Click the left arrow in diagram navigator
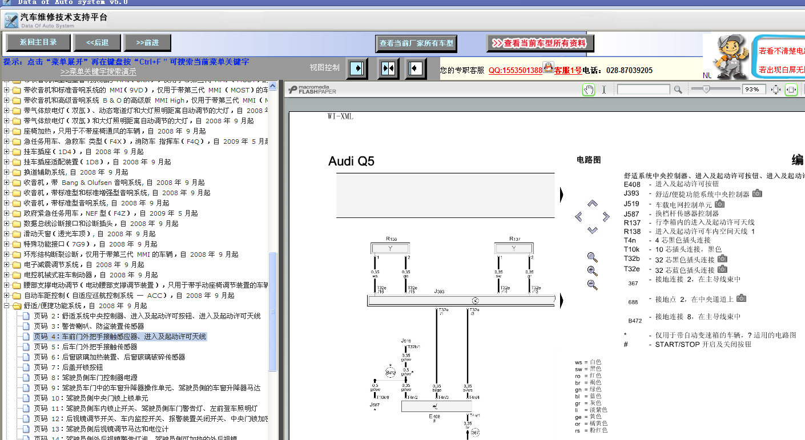Viewport: 805px width, 440px height. 579,217
